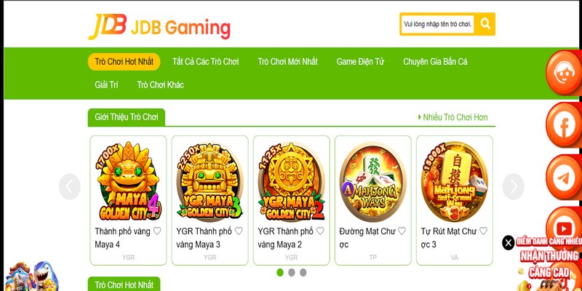The image size is (582, 291).
Task: Toggle heart on YGR Thành phố vàng Maya 3
Action: pyautogui.click(x=239, y=231)
